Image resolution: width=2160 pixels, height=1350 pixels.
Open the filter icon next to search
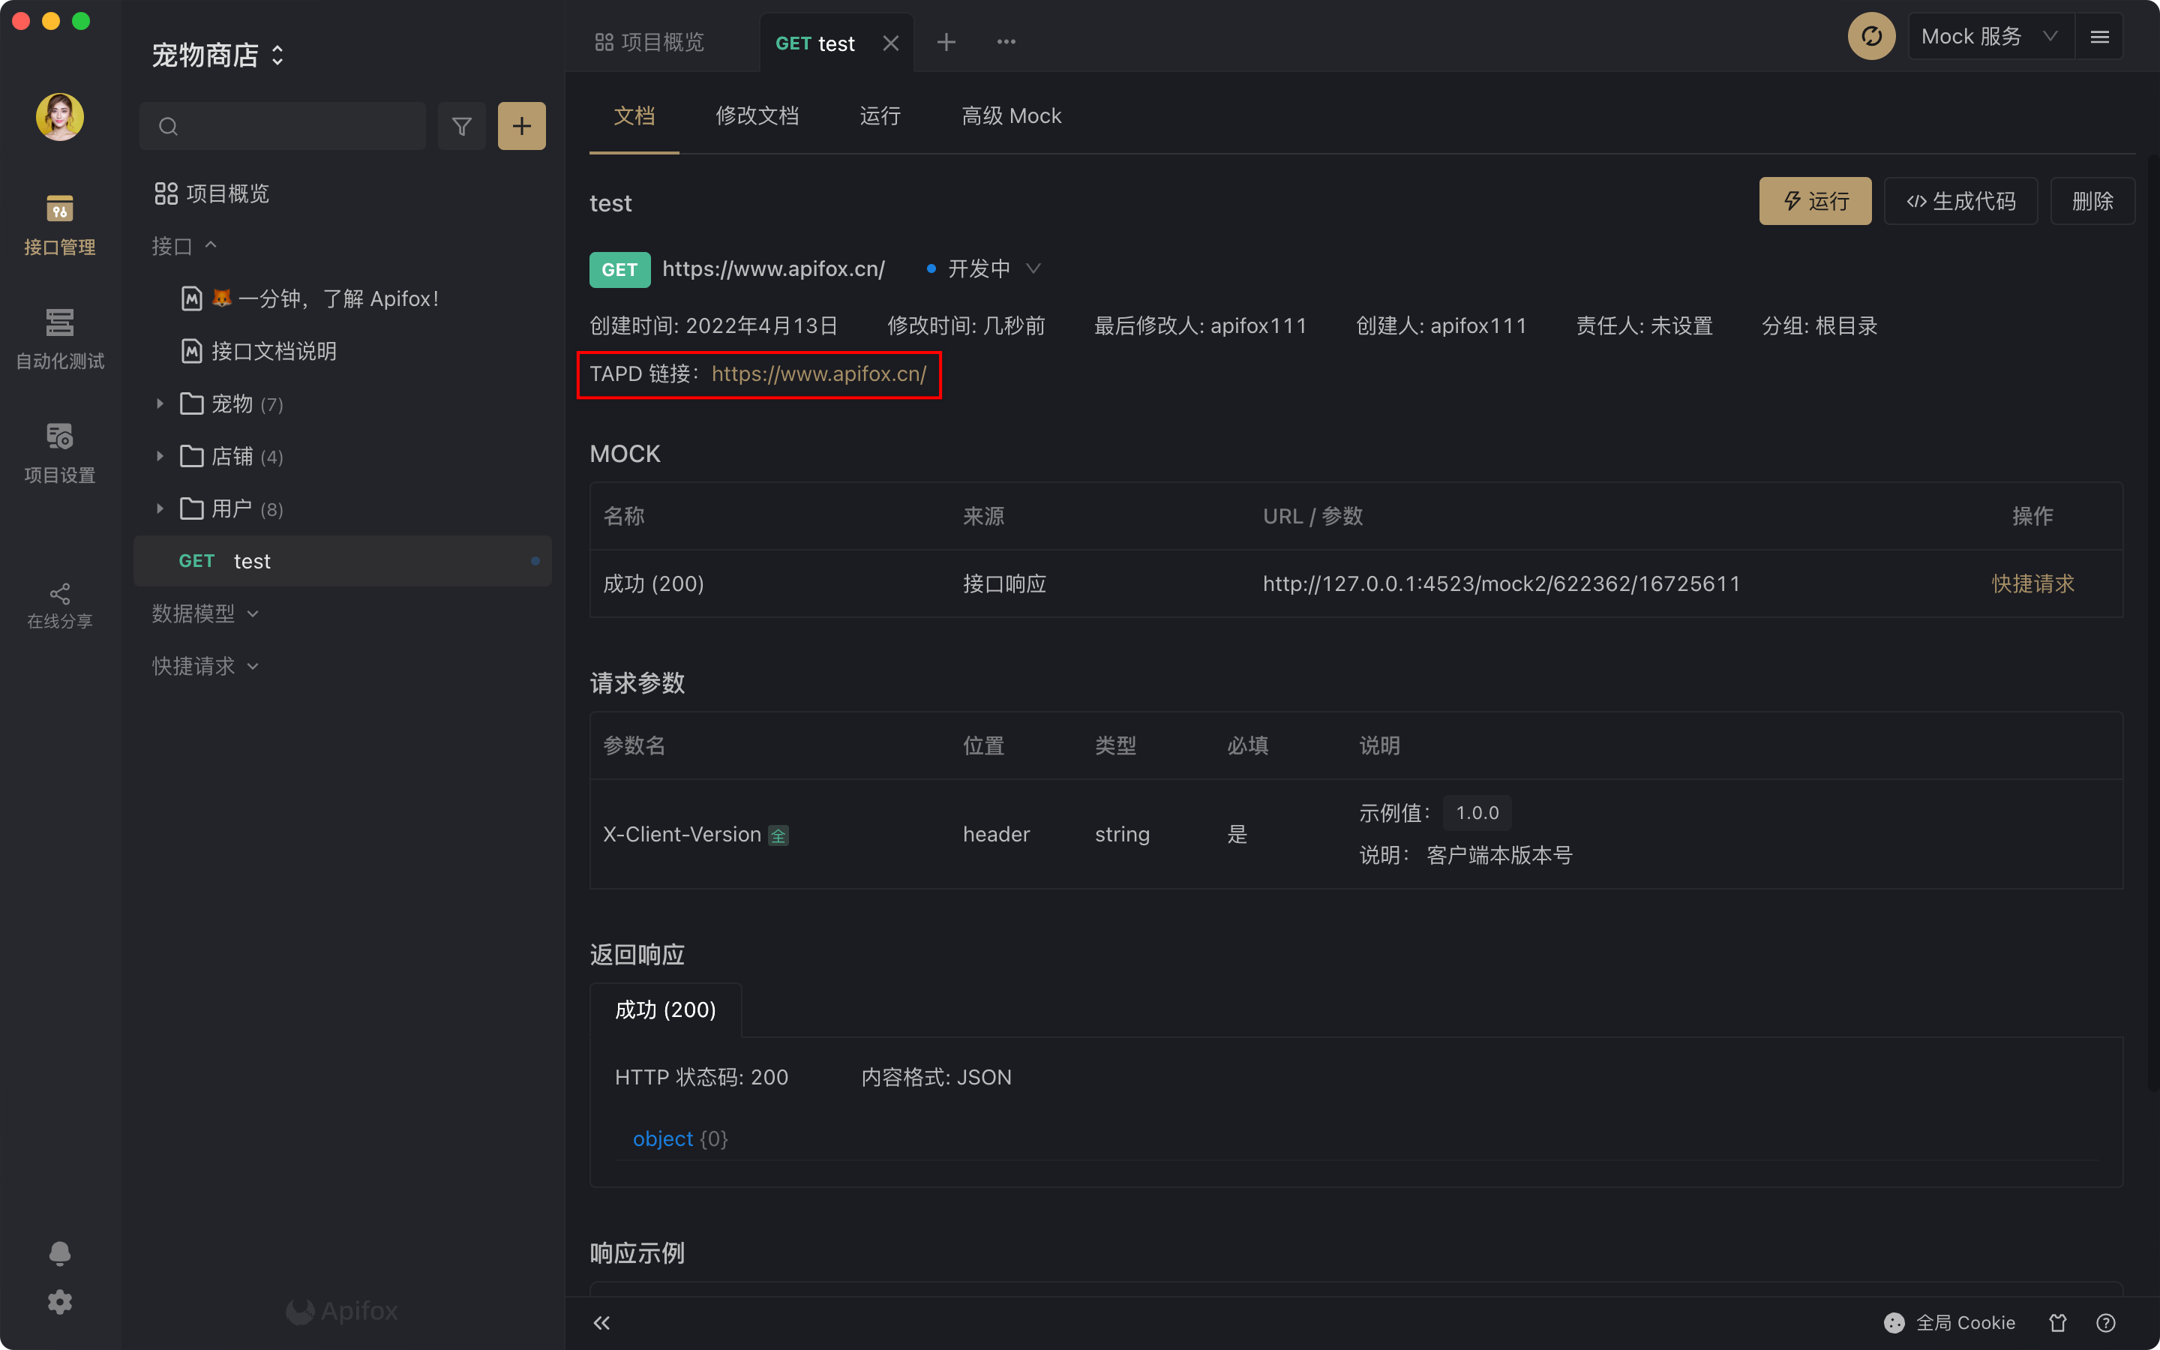coord(461,126)
